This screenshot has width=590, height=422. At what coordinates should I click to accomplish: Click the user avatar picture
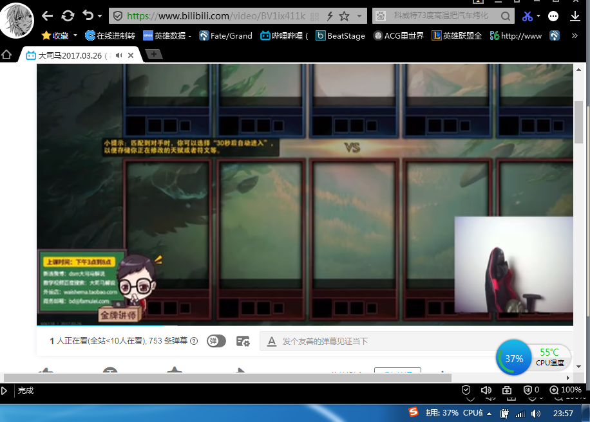pyautogui.click(x=17, y=20)
